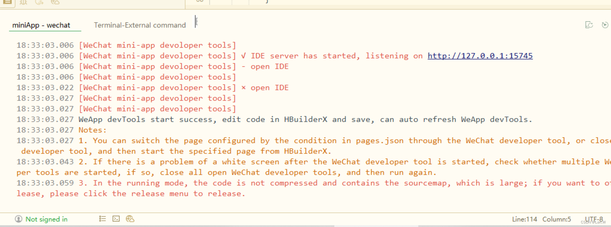
Task: Click note 3 about running mode sourcemap
Action: [313, 188]
